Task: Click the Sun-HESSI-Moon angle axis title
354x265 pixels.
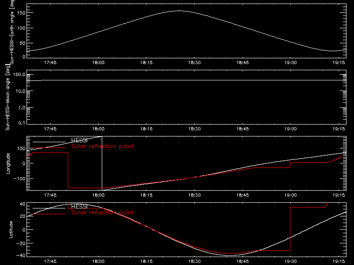Action: coord(8,97)
